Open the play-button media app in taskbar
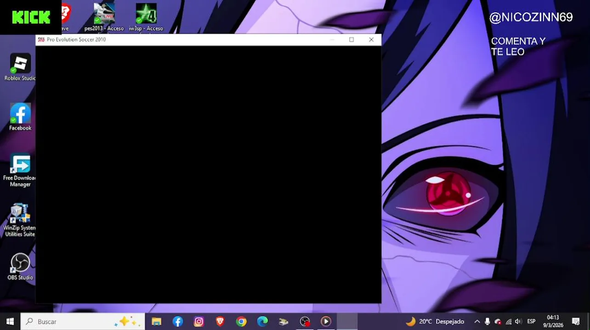Screen dimensions: 590x330 pos(326,322)
